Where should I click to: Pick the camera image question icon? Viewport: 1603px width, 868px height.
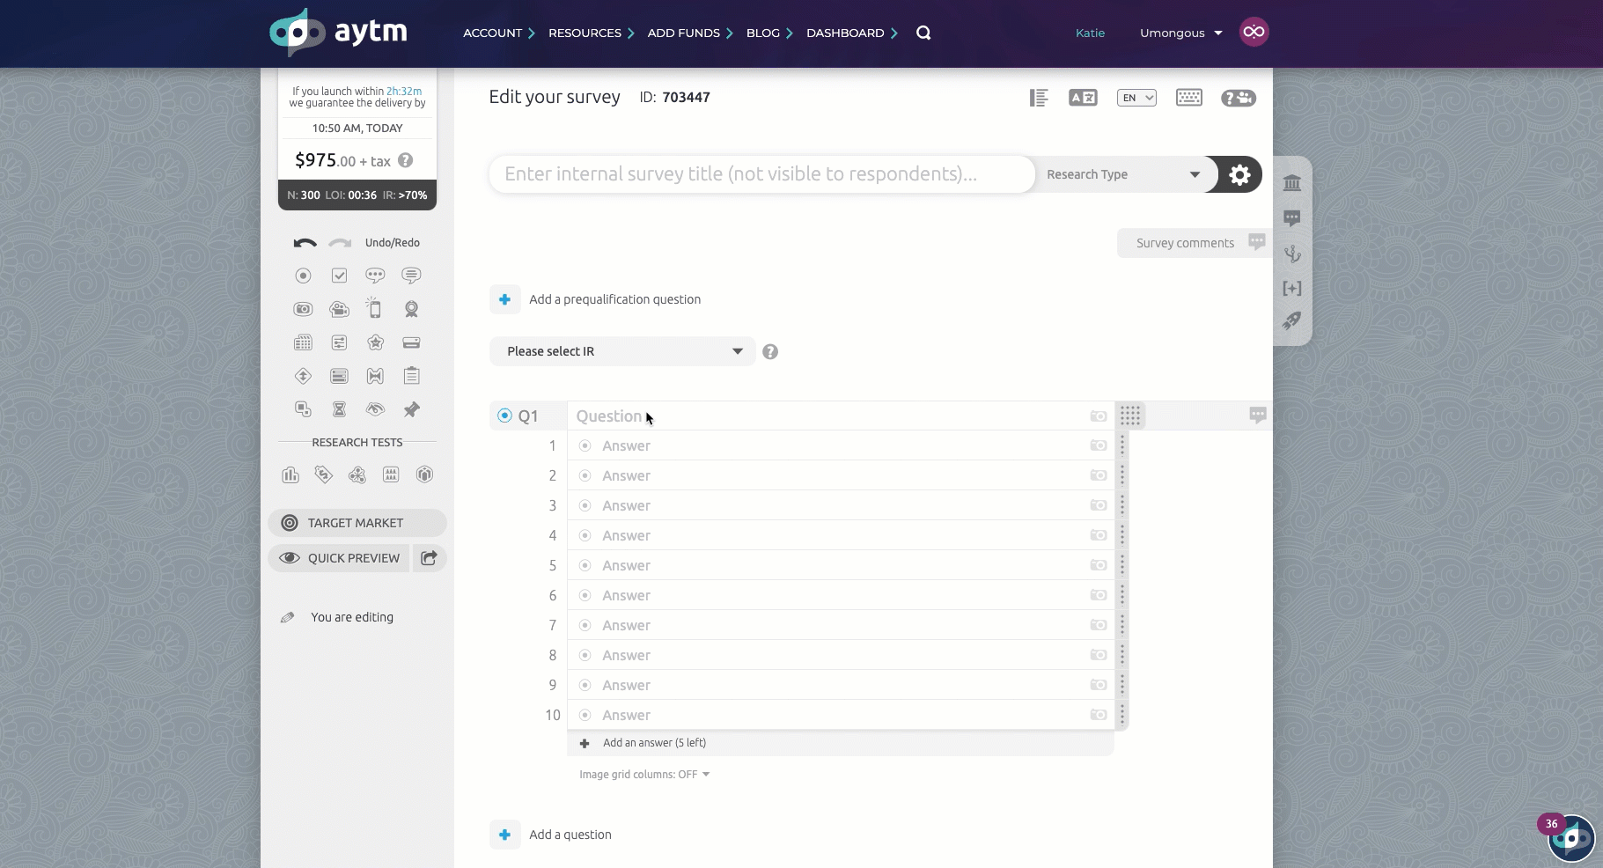(303, 309)
